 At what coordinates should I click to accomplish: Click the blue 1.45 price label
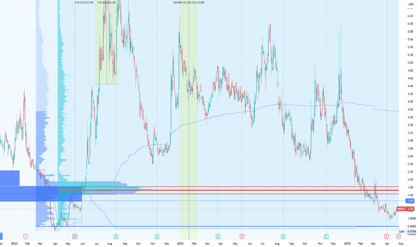[x=410, y=201]
